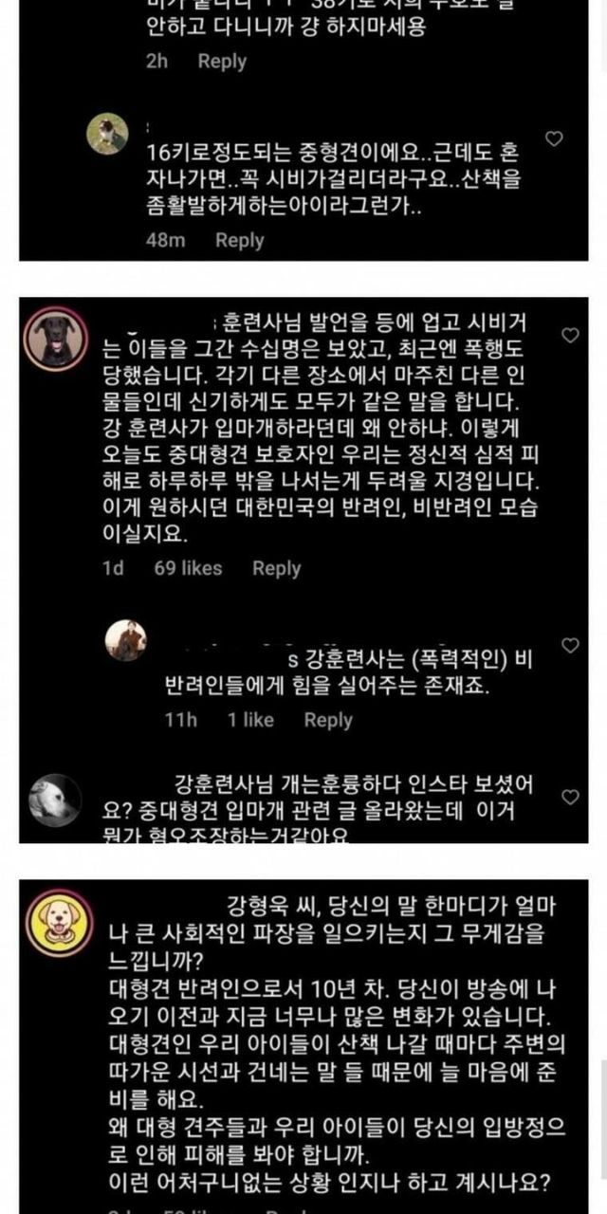Open the white dog profile avatar
Image resolution: width=607 pixels, height=1214 pixels.
54,800
